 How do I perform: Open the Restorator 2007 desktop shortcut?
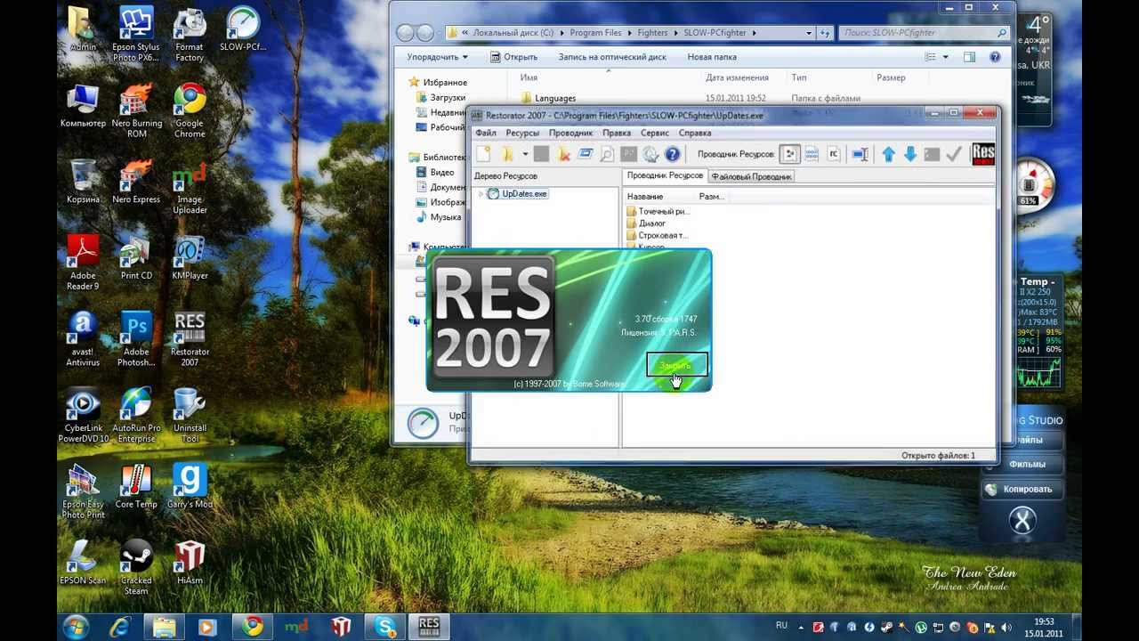click(190, 338)
